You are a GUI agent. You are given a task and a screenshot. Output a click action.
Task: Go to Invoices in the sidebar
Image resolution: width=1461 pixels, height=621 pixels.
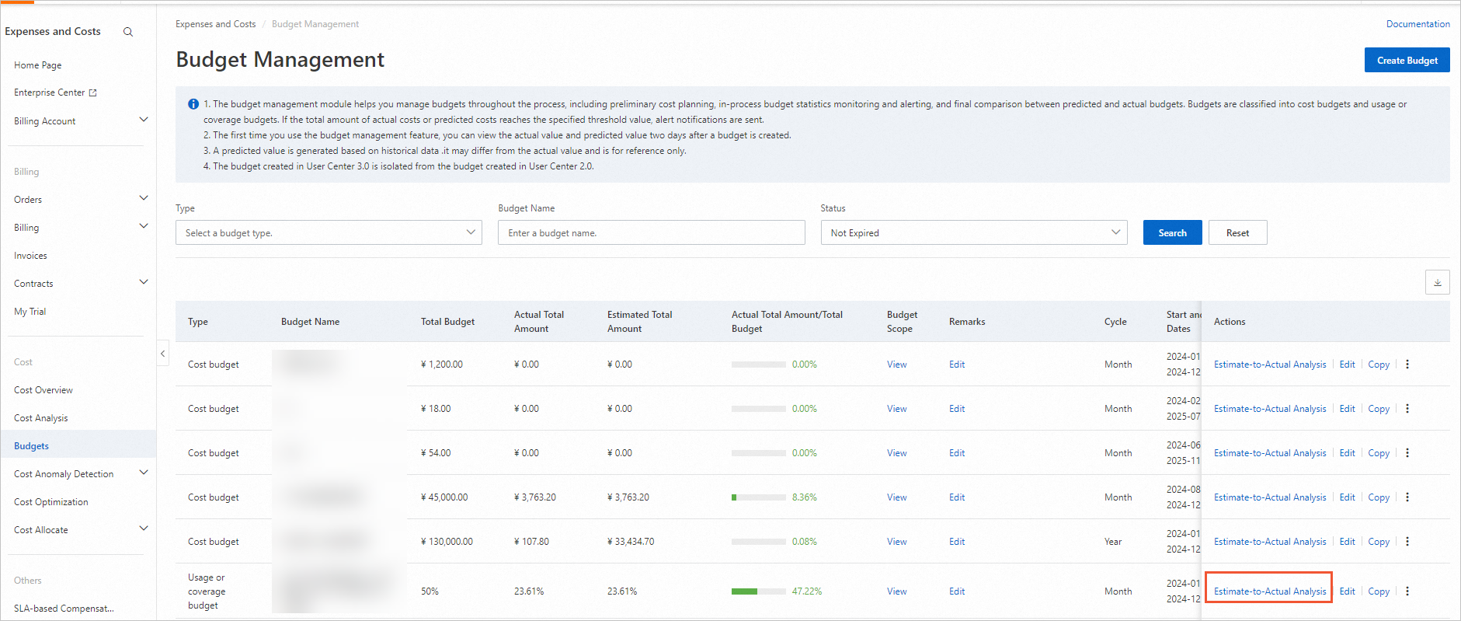(30, 256)
